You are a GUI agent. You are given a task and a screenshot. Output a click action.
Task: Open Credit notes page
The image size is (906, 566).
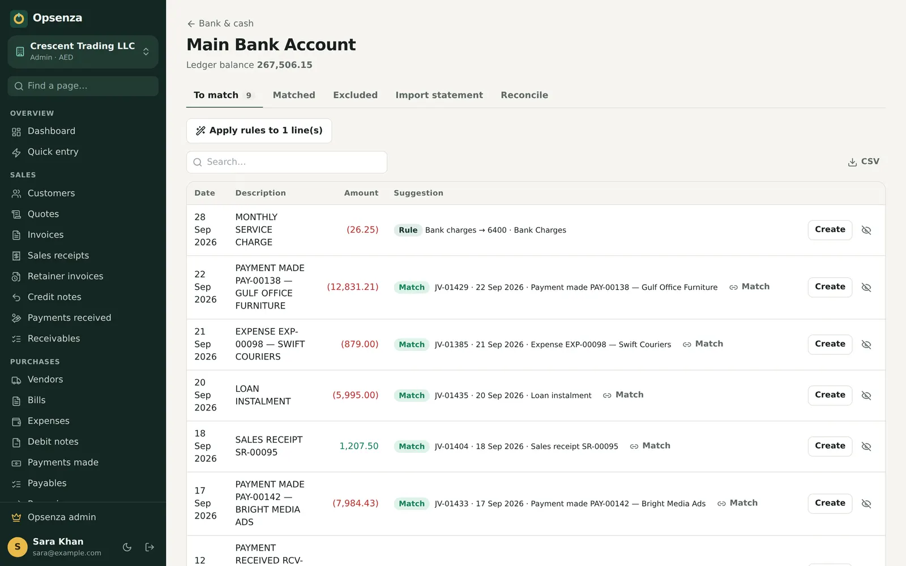click(83, 297)
